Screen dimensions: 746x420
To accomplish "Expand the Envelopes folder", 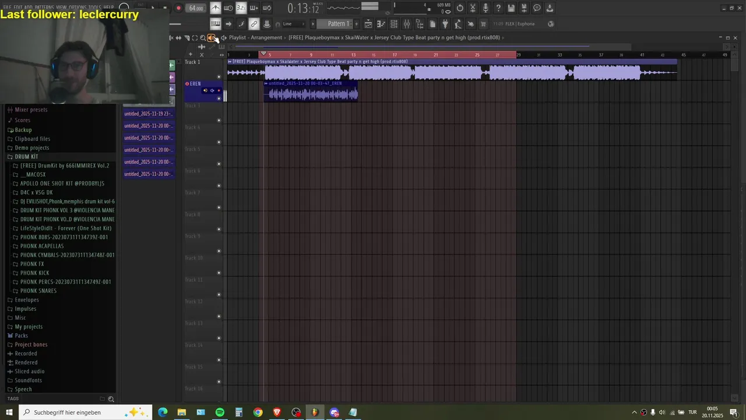I will (x=26, y=300).
